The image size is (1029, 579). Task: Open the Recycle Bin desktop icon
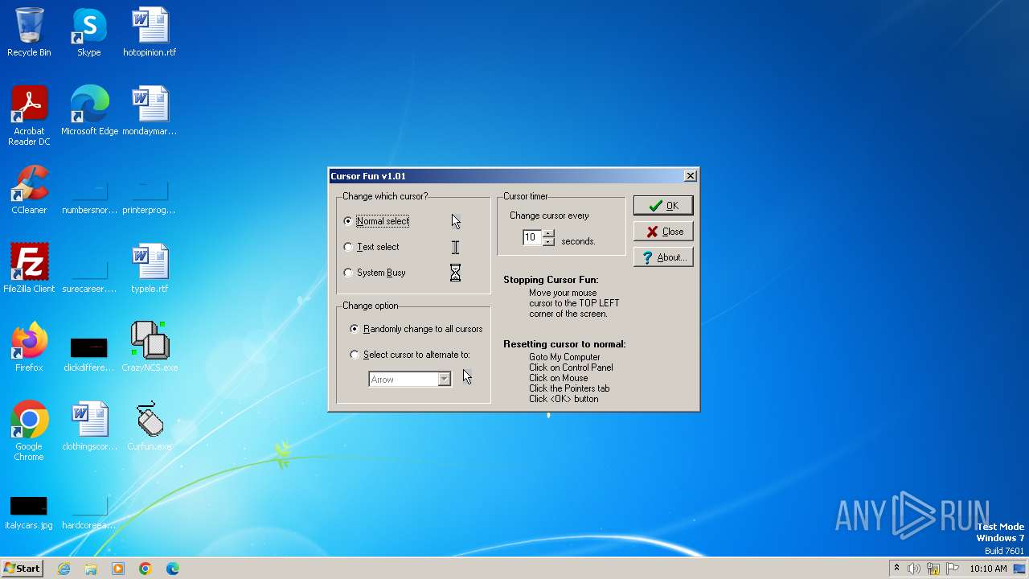click(x=29, y=32)
